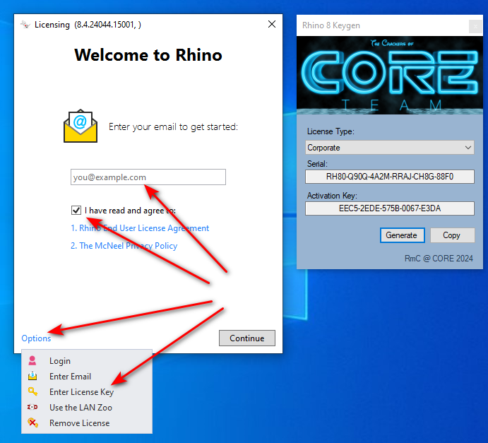
Task: Click the Activation Key field in the Keygen window
Action: coord(390,208)
